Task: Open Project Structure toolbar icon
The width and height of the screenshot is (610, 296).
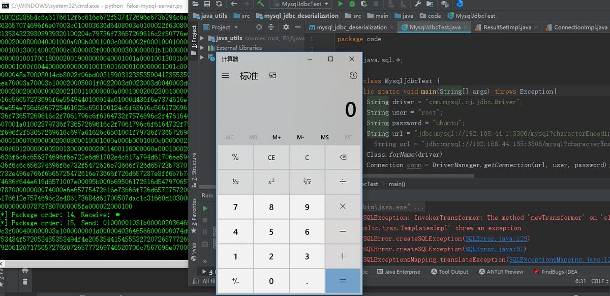Action: (x=430, y=4)
